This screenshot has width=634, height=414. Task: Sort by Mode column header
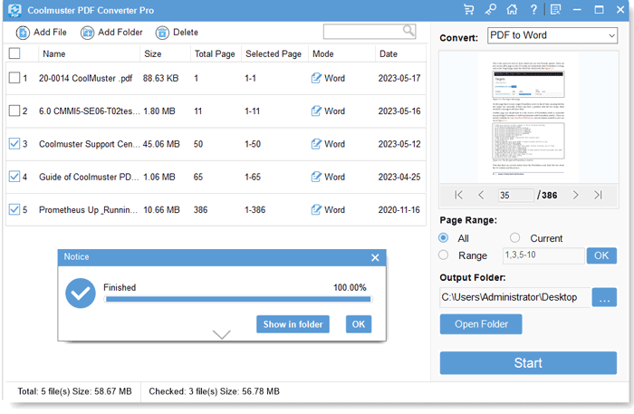(323, 53)
